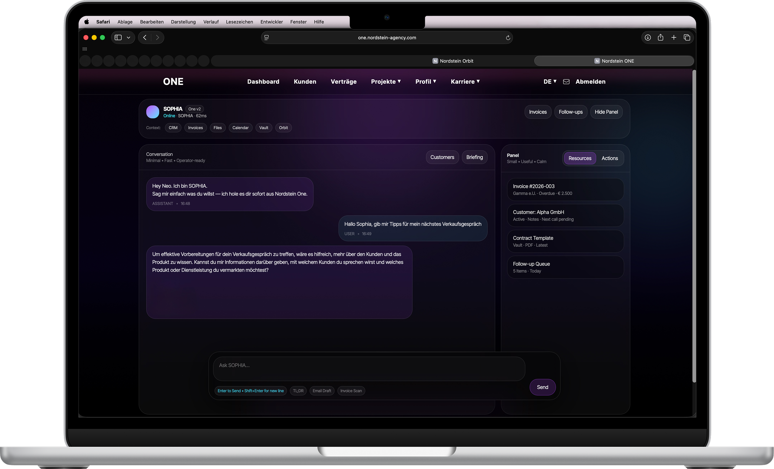This screenshot has height=469, width=774.
Task: Click the mail envelope icon in navbar
Action: pos(566,82)
